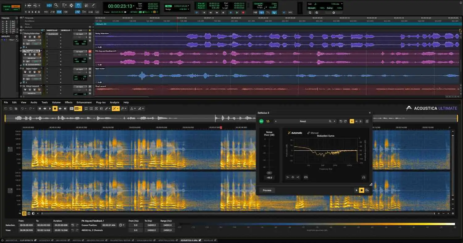This screenshot has width=463, height=243.
Task: Open the Enhancement menu
Action: pyautogui.click(x=84, y=102)
